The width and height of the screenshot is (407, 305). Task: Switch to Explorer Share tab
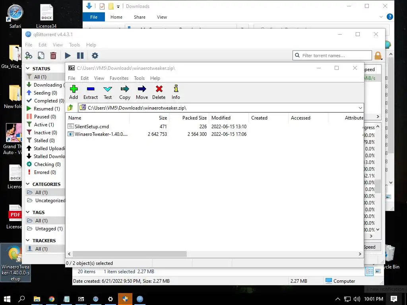tap(140, 17)
